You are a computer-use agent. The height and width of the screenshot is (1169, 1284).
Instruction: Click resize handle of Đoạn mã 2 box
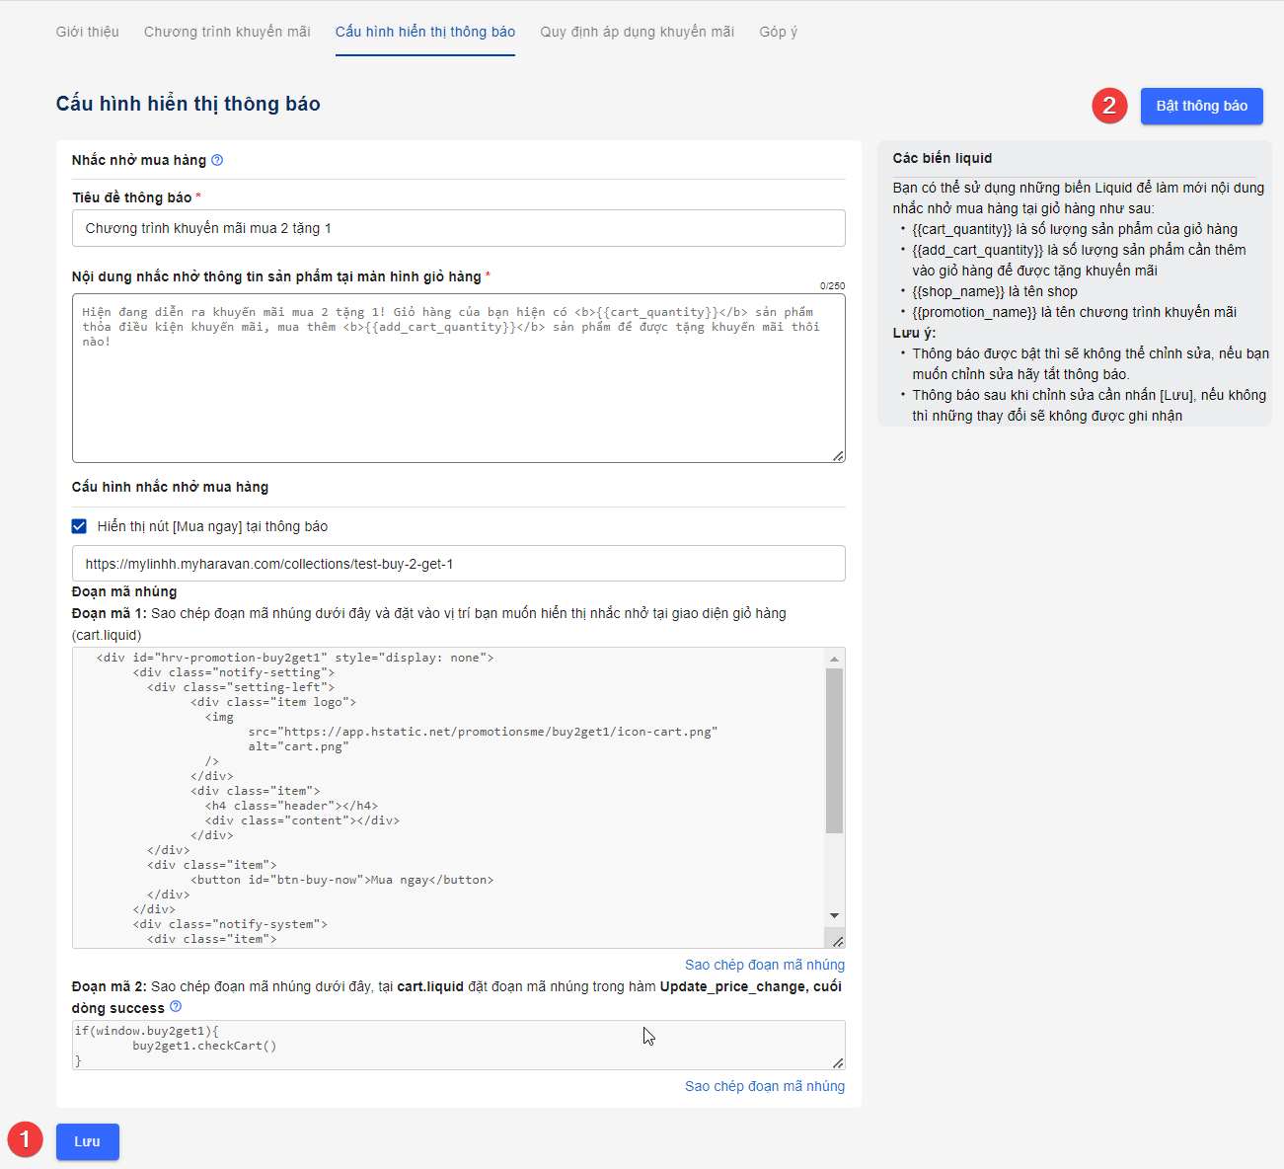(838, 1062)
